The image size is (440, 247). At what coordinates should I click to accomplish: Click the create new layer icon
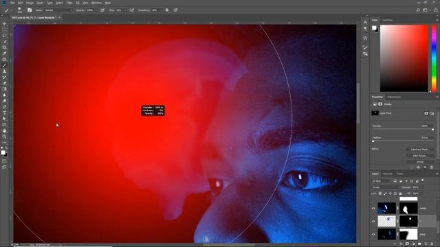tap(426, 244)
